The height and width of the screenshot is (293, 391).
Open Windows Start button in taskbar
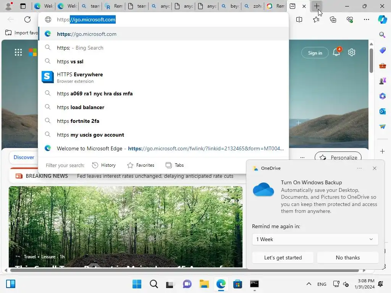click(137, 284)
